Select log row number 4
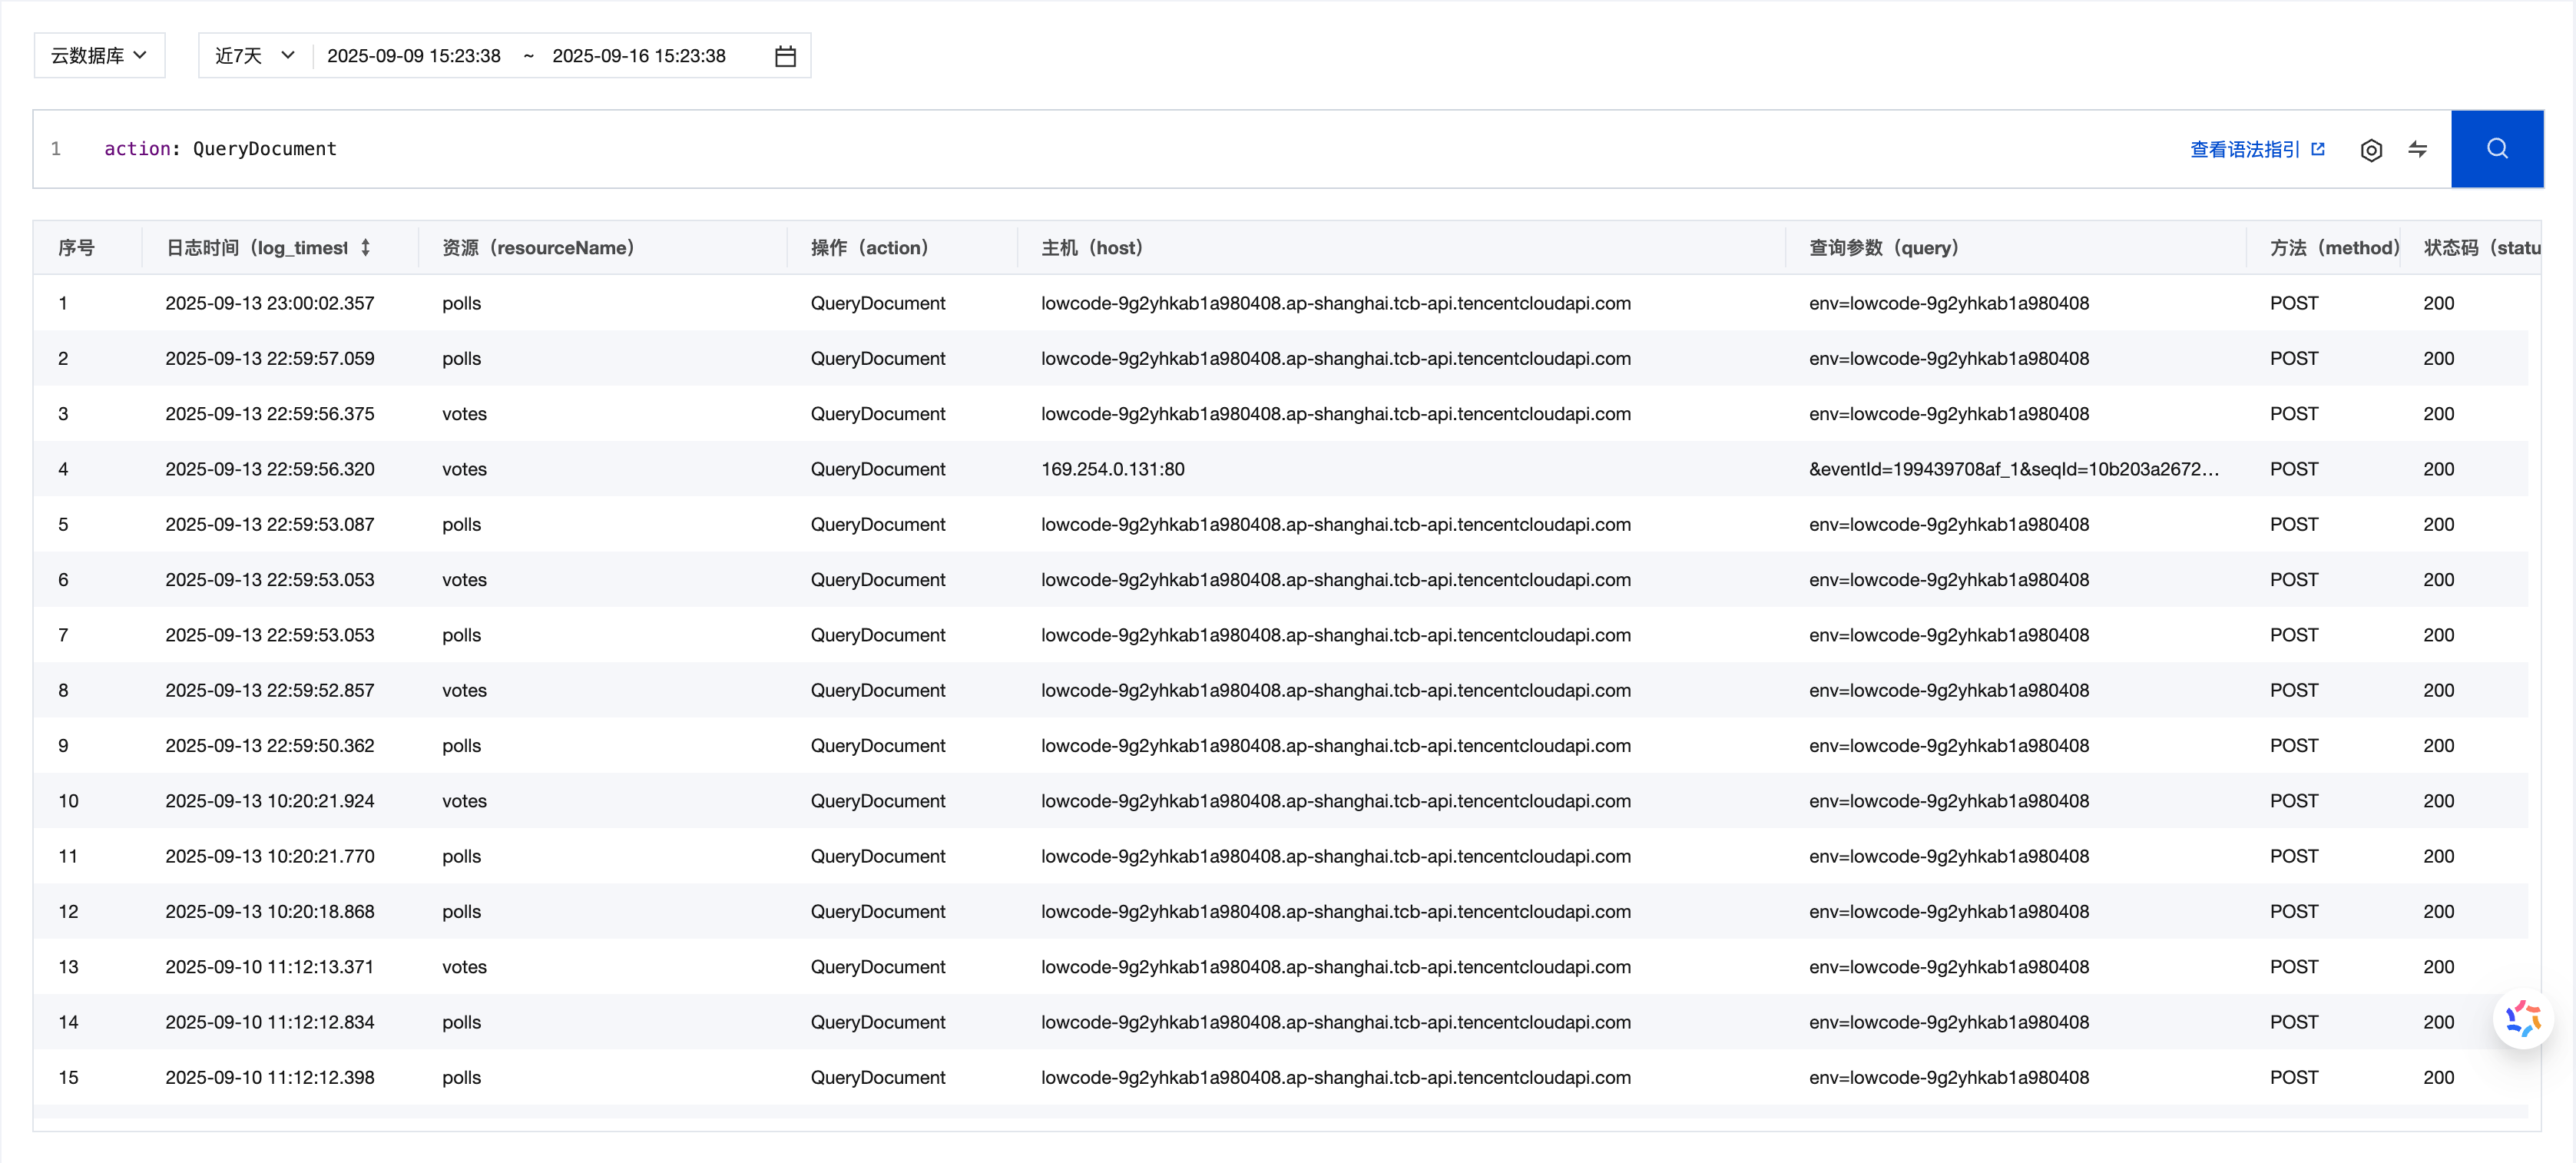The height and width of the screenshot is (1163, 2576). 63,469
